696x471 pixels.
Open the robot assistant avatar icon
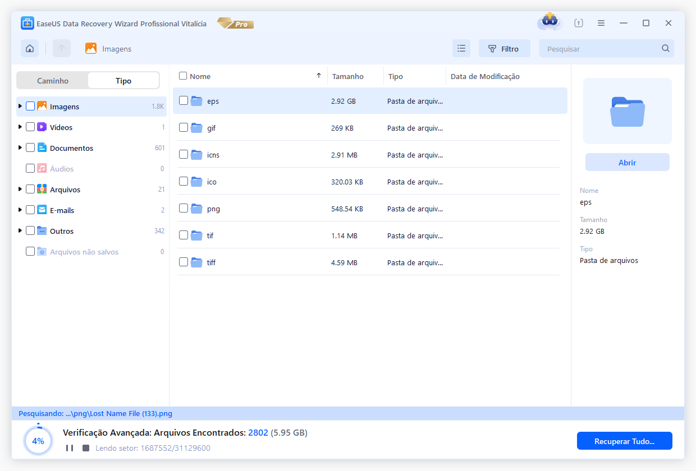click(550, 22)
